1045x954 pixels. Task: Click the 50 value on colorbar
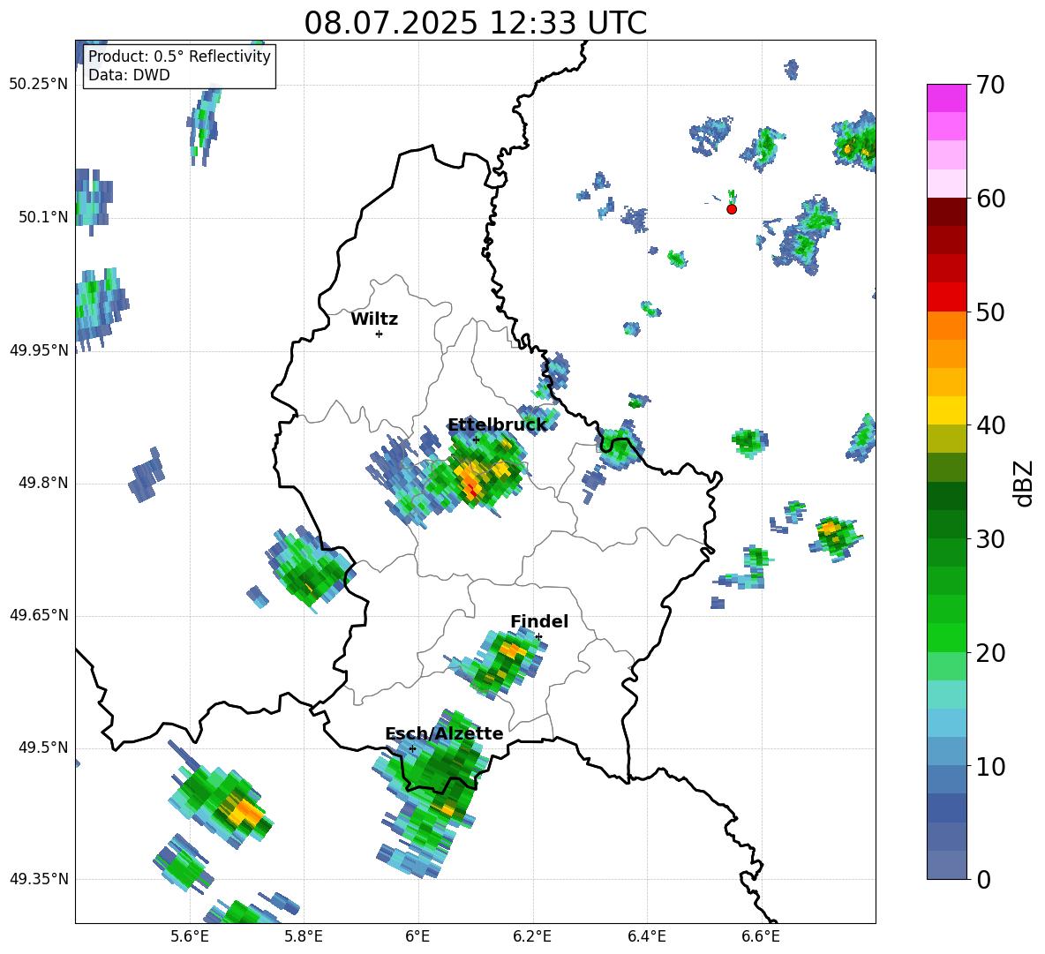pos(990,312)
